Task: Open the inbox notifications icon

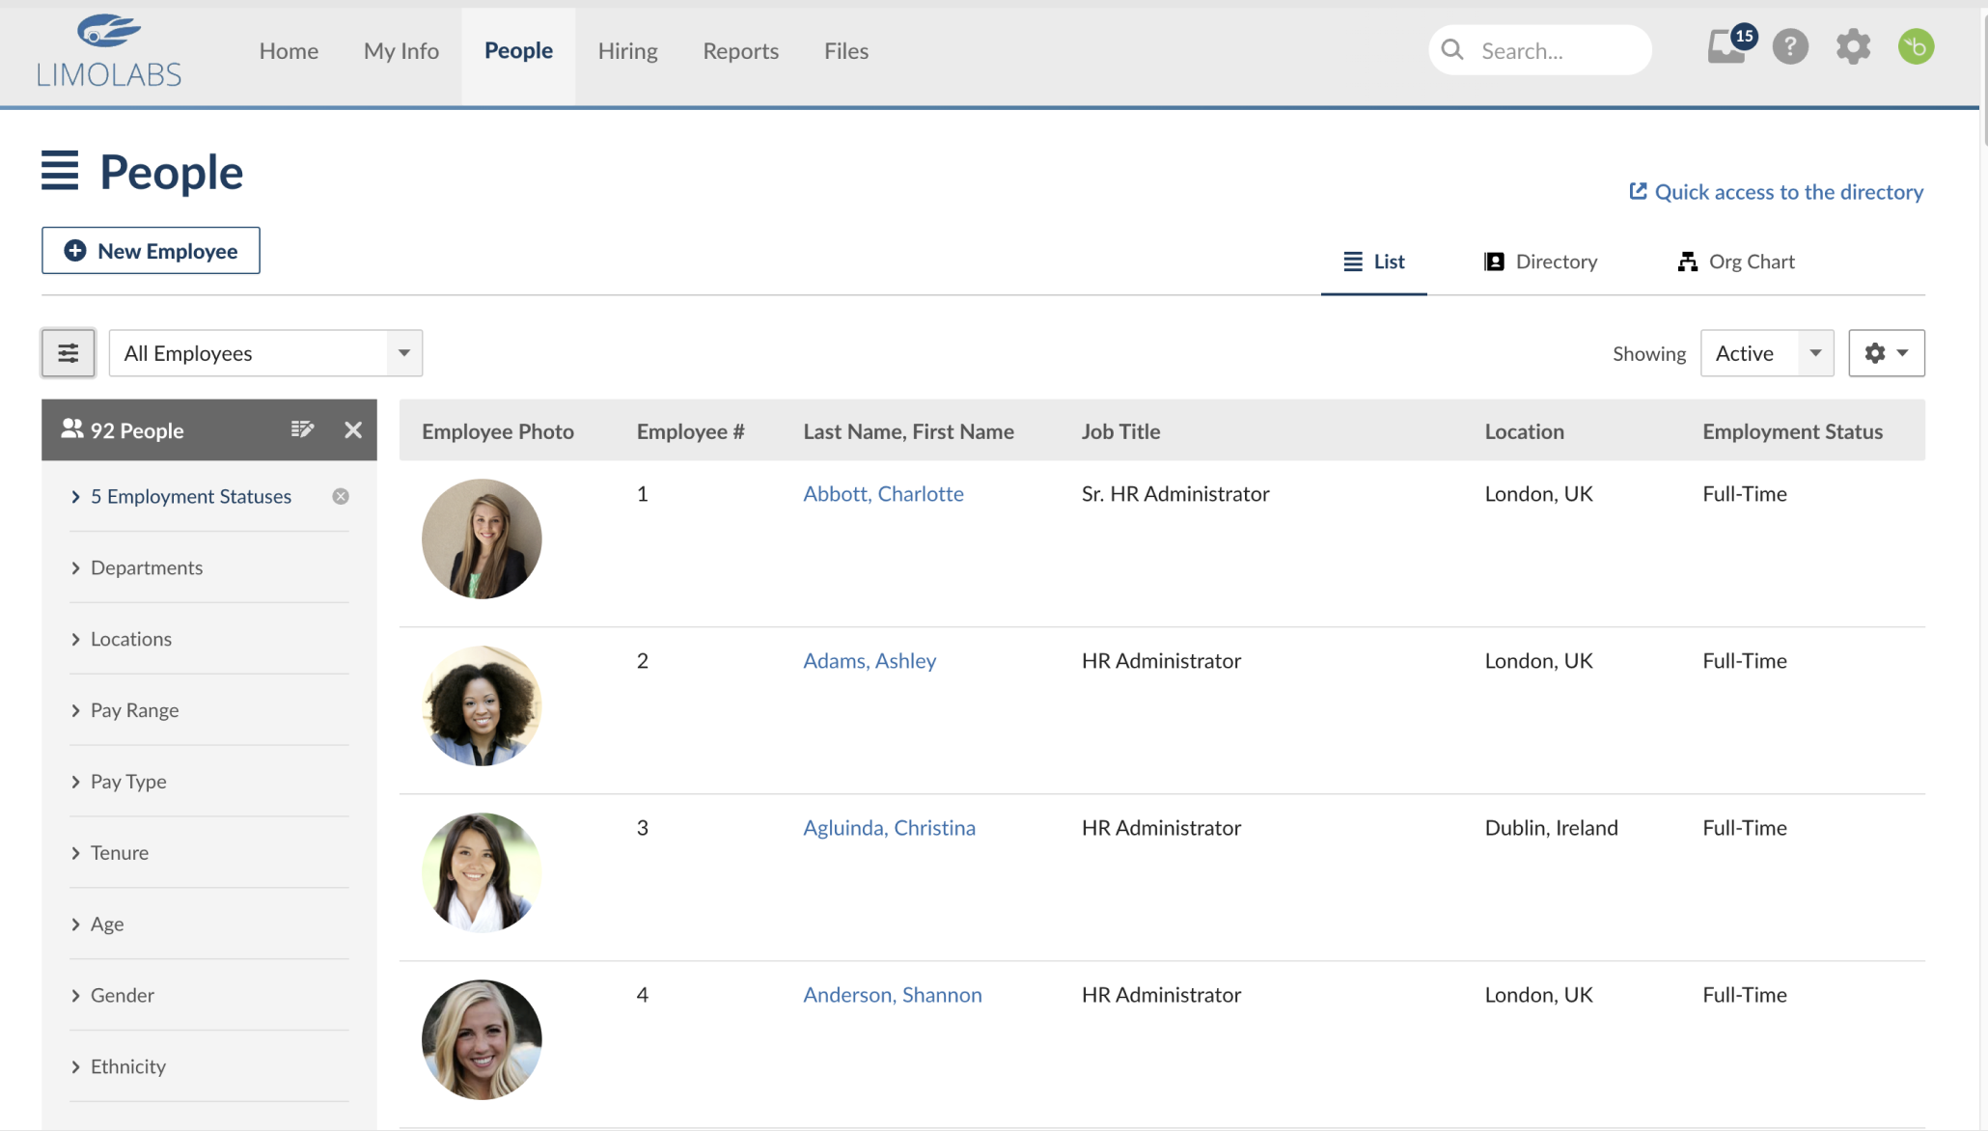Action: (x=1727, y=47)
